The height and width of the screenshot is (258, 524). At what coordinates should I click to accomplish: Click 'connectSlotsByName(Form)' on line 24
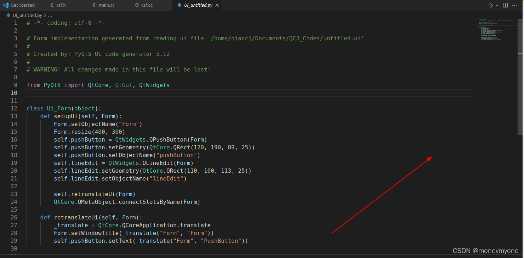[x=159, y=202]
